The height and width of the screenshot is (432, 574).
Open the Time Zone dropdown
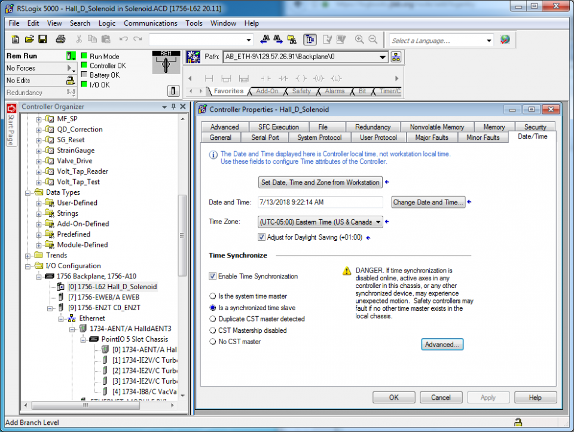click(378, 222)
